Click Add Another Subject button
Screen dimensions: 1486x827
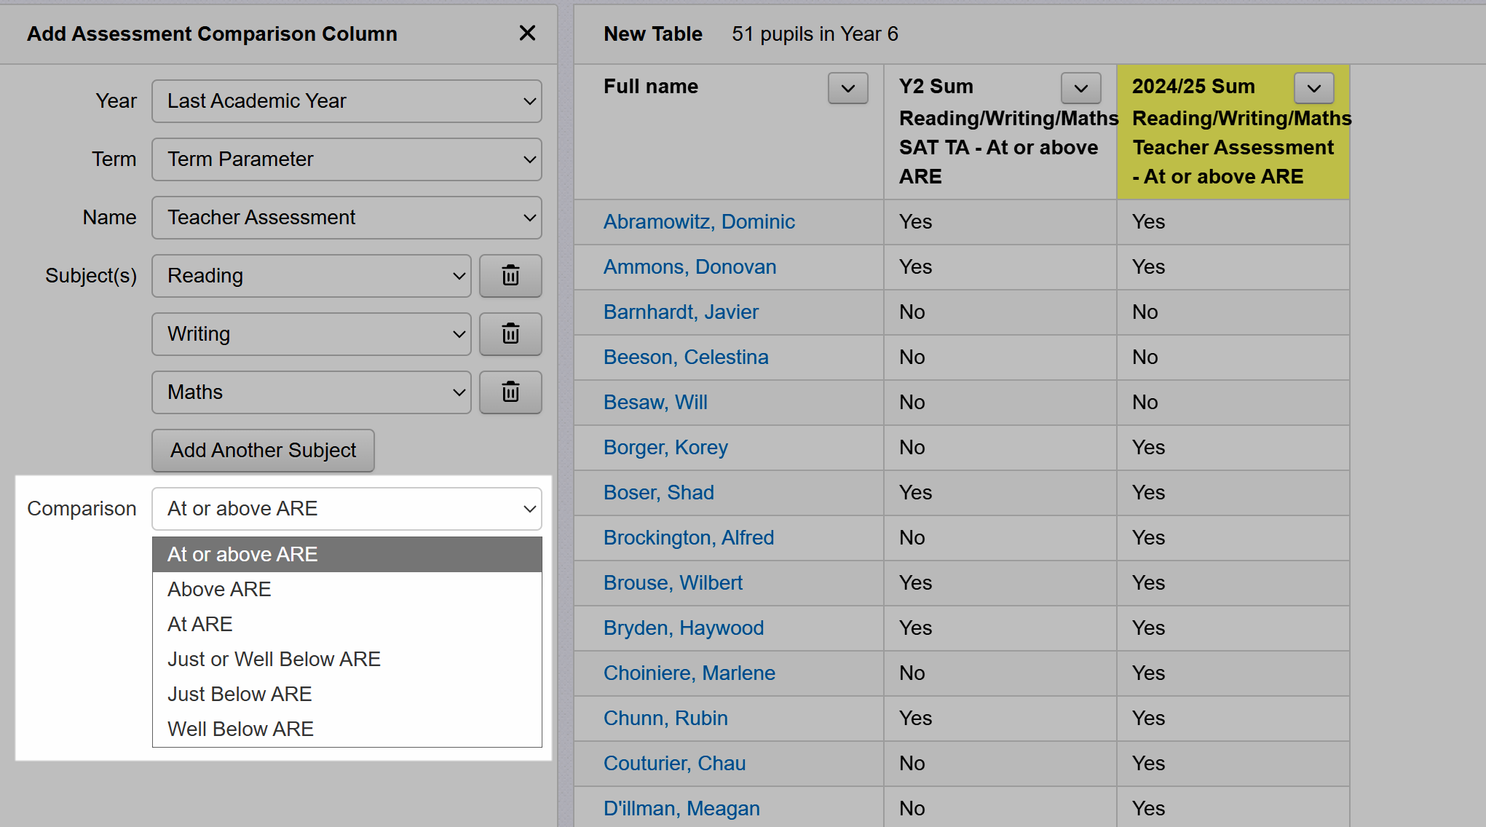tap(263, 451)
